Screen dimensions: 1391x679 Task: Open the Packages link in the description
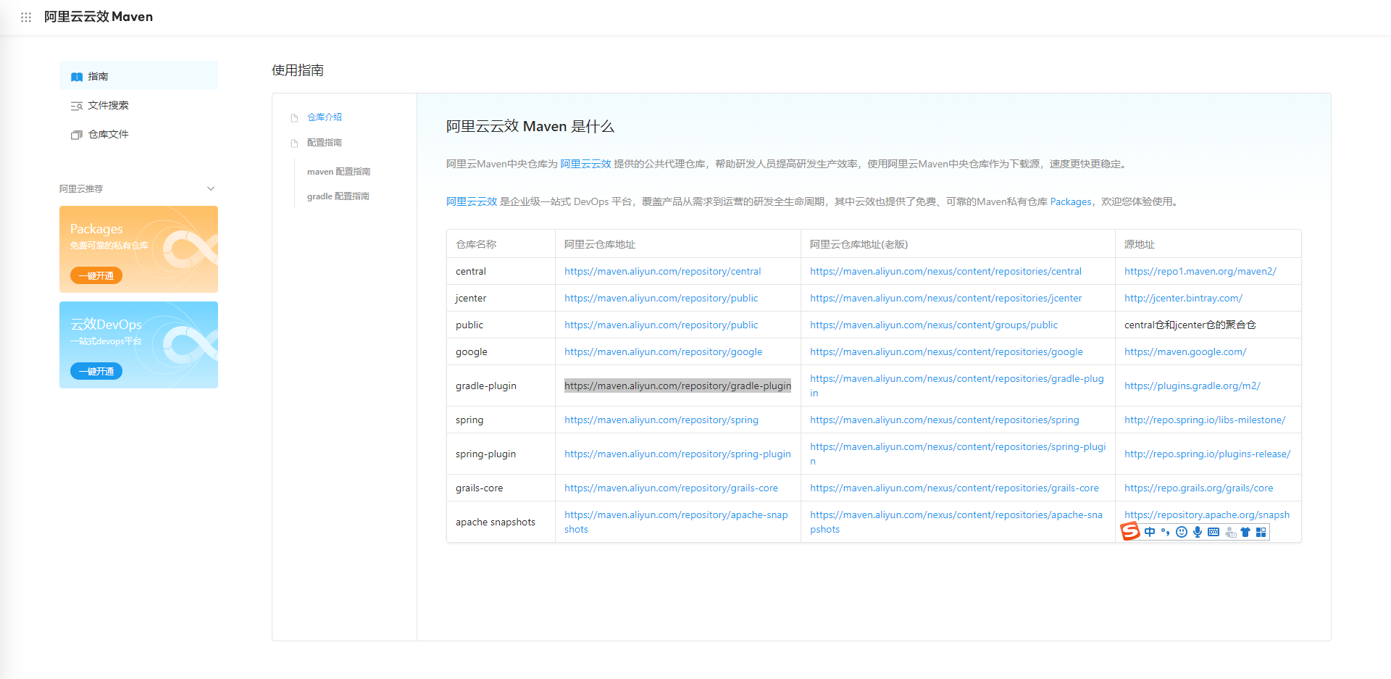1071,201
